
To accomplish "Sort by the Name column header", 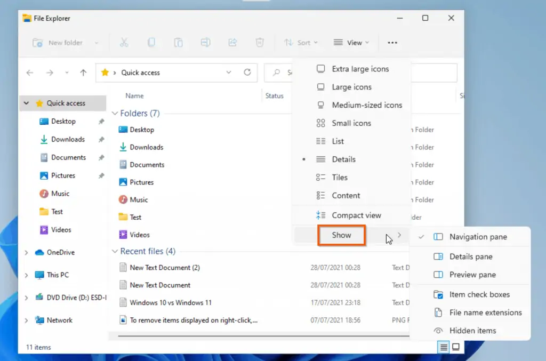I will (x=134, y=96).
